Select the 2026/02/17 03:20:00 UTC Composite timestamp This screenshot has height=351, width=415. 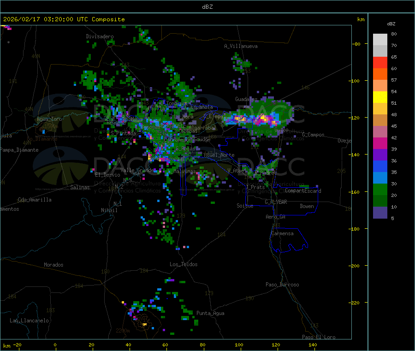click(x=64, y=19)
